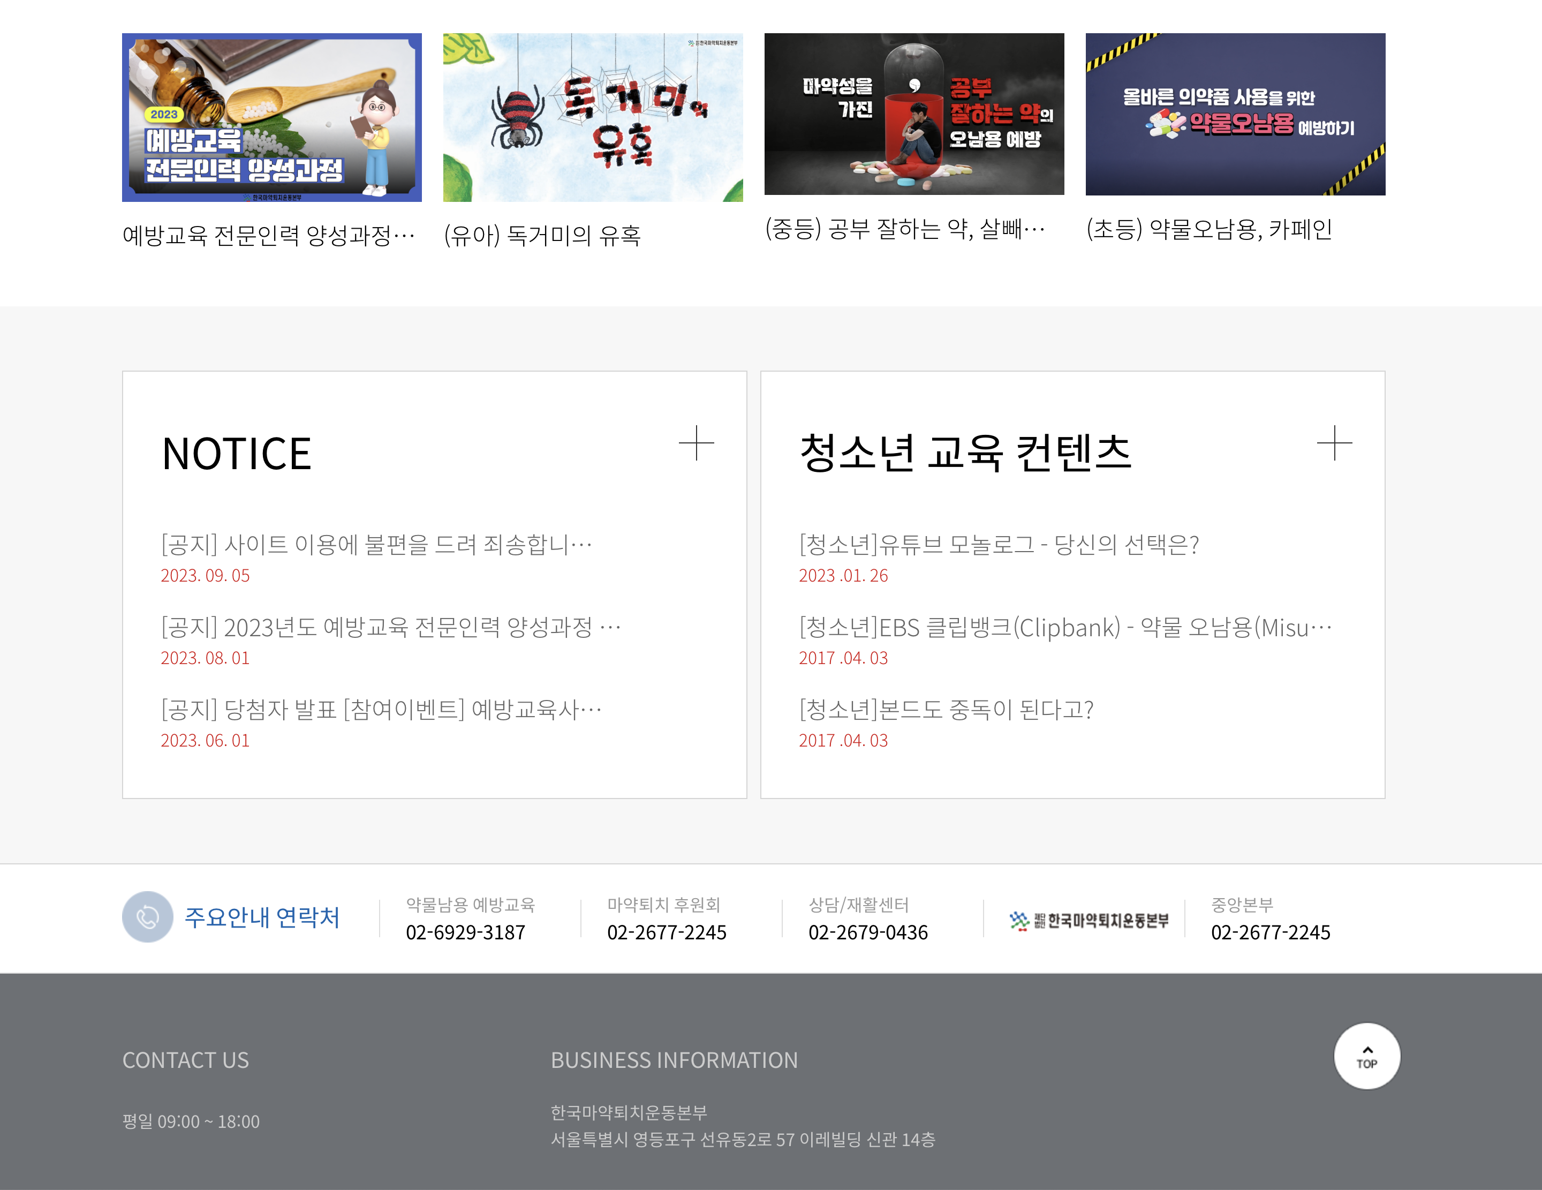Click the NOTICE heading
Image resolution: width=1542 pixels, height=1190 pixels.
(x=237, y=454)
